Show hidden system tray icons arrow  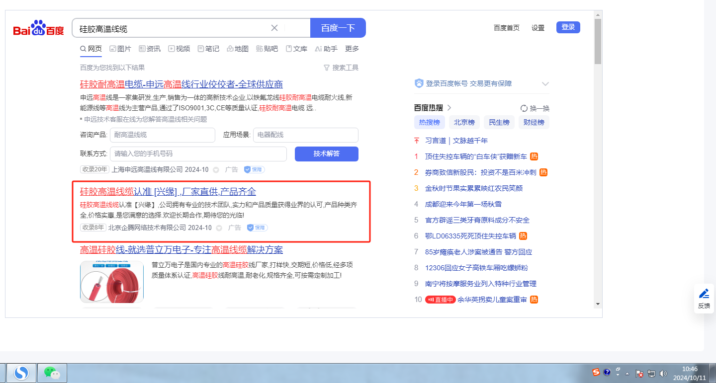point(627,373)
